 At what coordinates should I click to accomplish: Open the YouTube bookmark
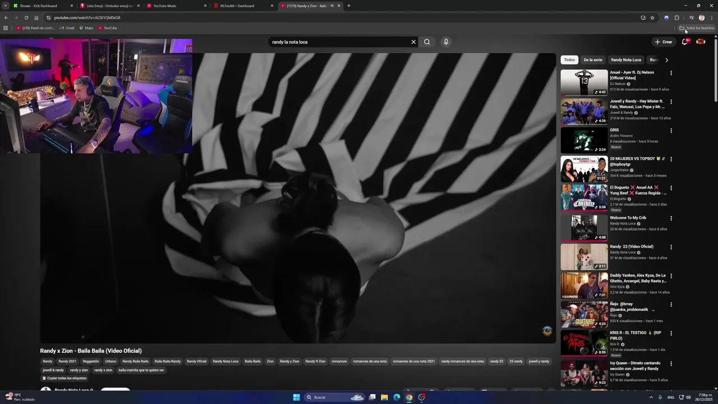pyautogui.click(x=108, y=28)
